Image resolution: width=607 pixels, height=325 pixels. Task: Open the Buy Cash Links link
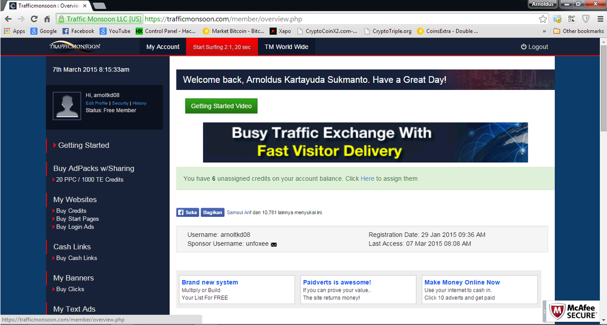tap(76, 258)
